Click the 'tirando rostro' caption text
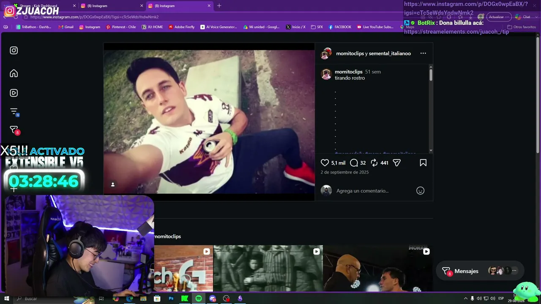 (x=350, y=78)
